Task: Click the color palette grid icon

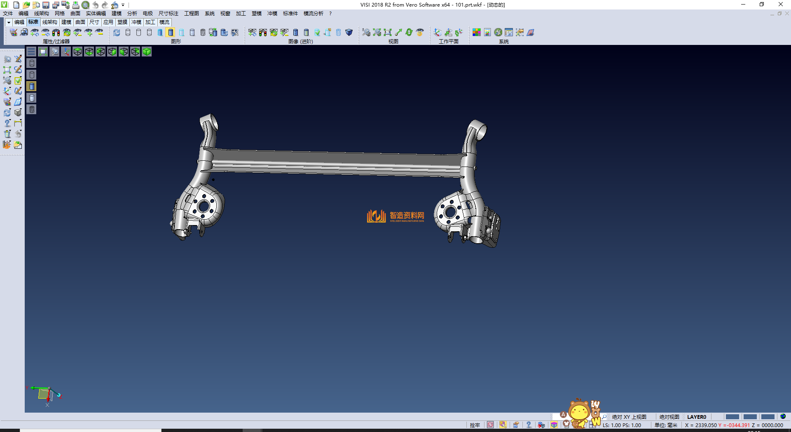Action: [477, 33]
